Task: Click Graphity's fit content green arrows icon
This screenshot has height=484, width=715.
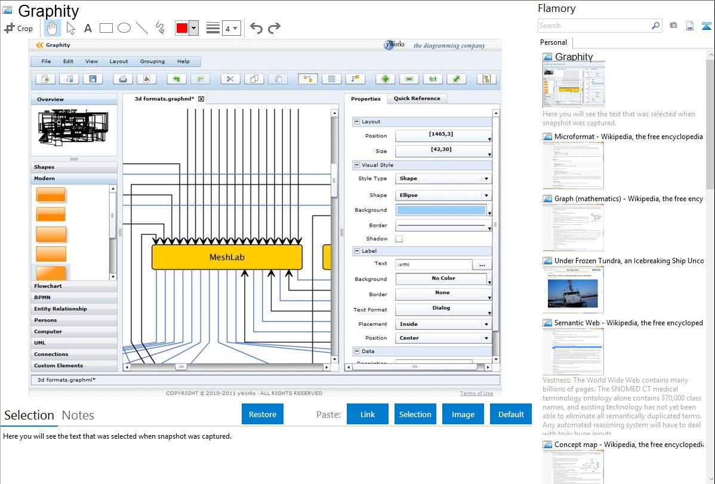Action: coord(457,79)
